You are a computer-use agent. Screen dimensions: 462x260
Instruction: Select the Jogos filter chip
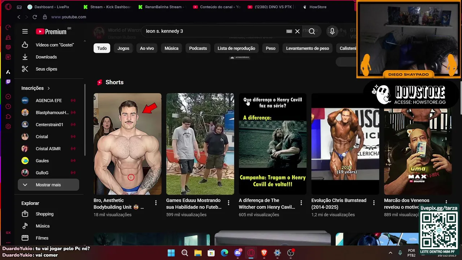tap(123, 48)
